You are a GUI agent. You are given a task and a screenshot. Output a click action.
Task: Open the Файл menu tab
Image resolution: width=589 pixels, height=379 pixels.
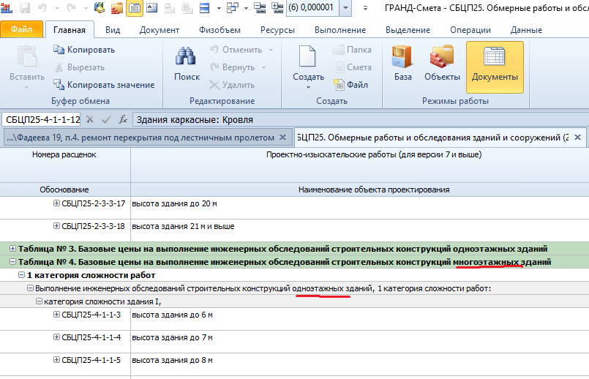[22, 30]
